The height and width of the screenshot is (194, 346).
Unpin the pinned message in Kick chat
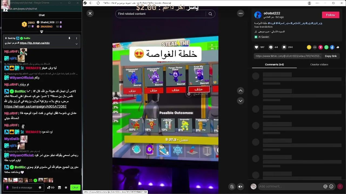tap(69, 38)
